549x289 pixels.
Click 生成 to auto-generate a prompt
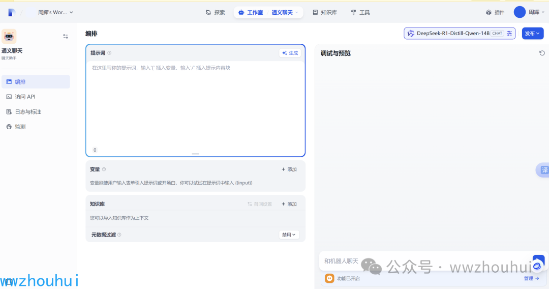click(290, 53)
